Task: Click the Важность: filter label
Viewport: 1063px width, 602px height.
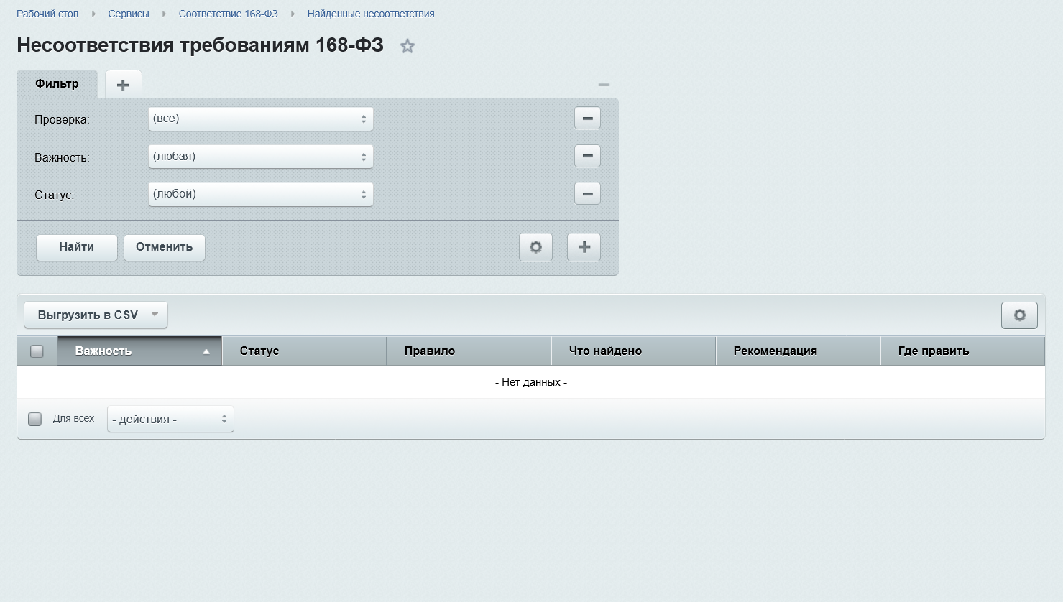Action: (x=62, y=158)
